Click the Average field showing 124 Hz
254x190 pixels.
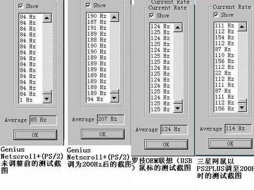point(174,130)
